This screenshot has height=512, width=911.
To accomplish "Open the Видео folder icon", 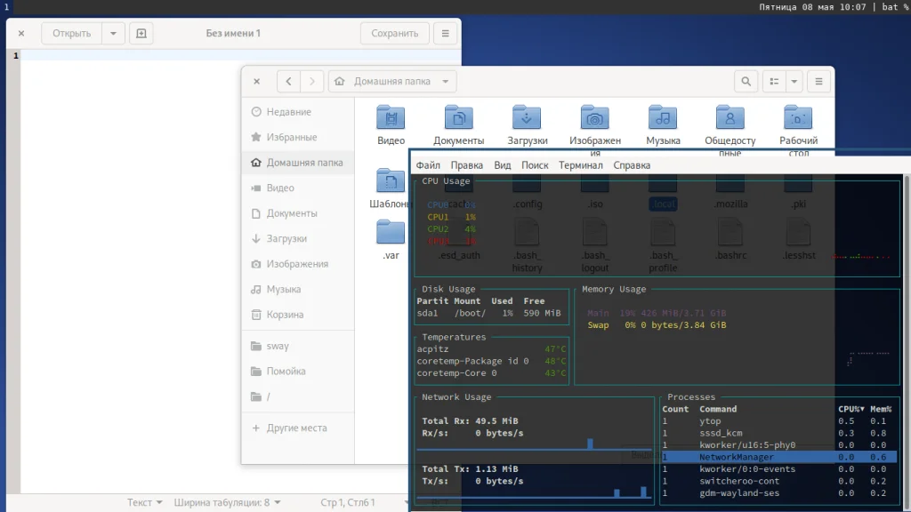I will tap(391, 117).
